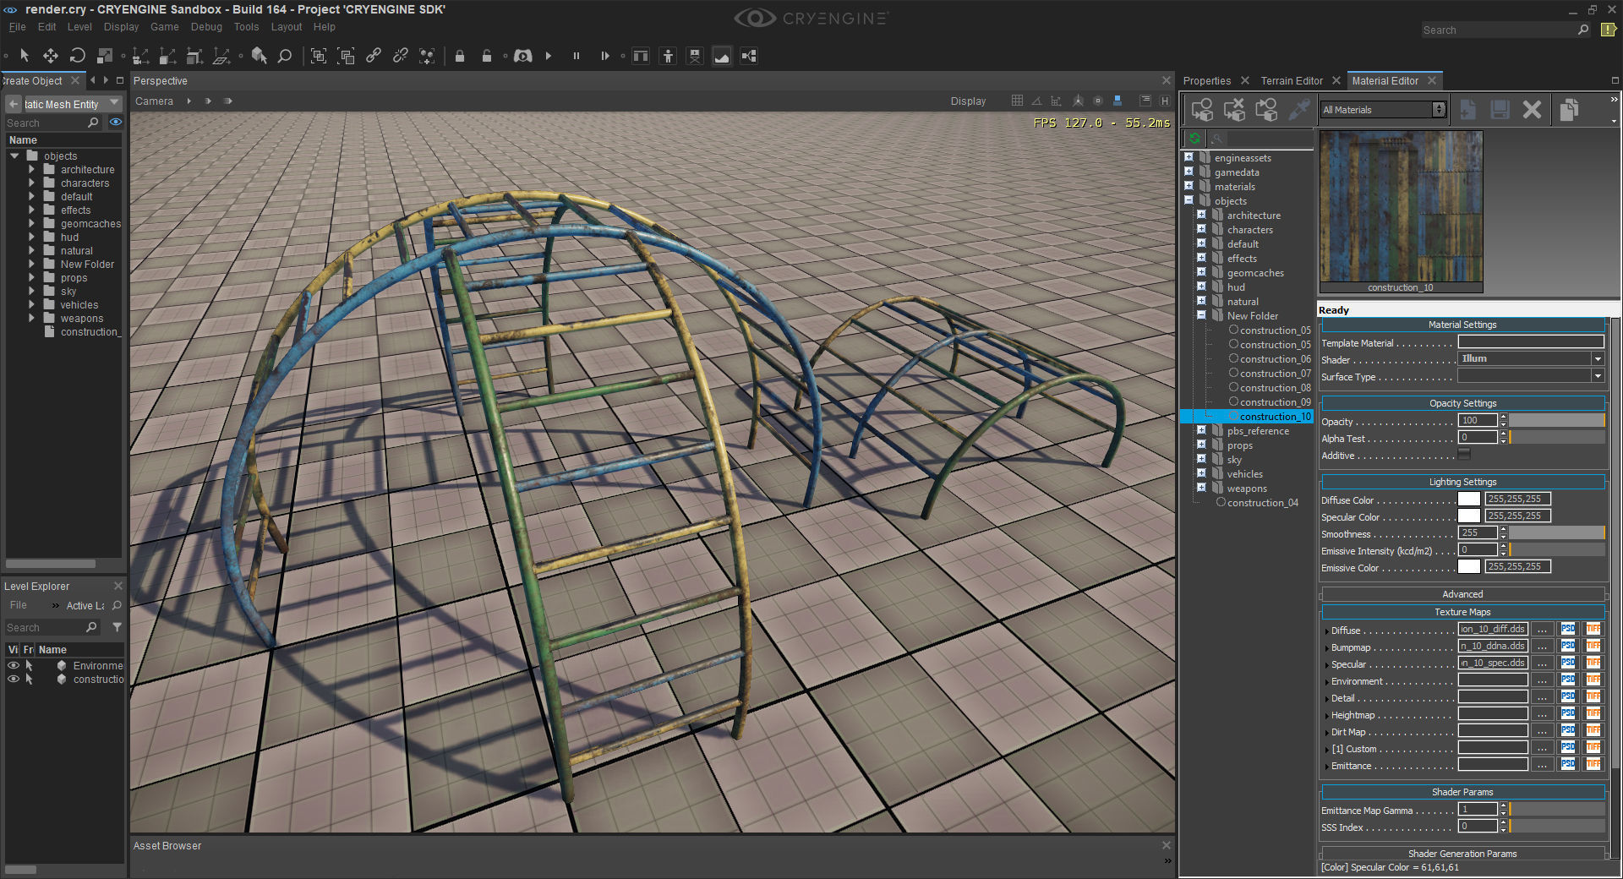Switch to the Properties tab
This screenshot has width=1623, height=879.
pos(1206,81)
